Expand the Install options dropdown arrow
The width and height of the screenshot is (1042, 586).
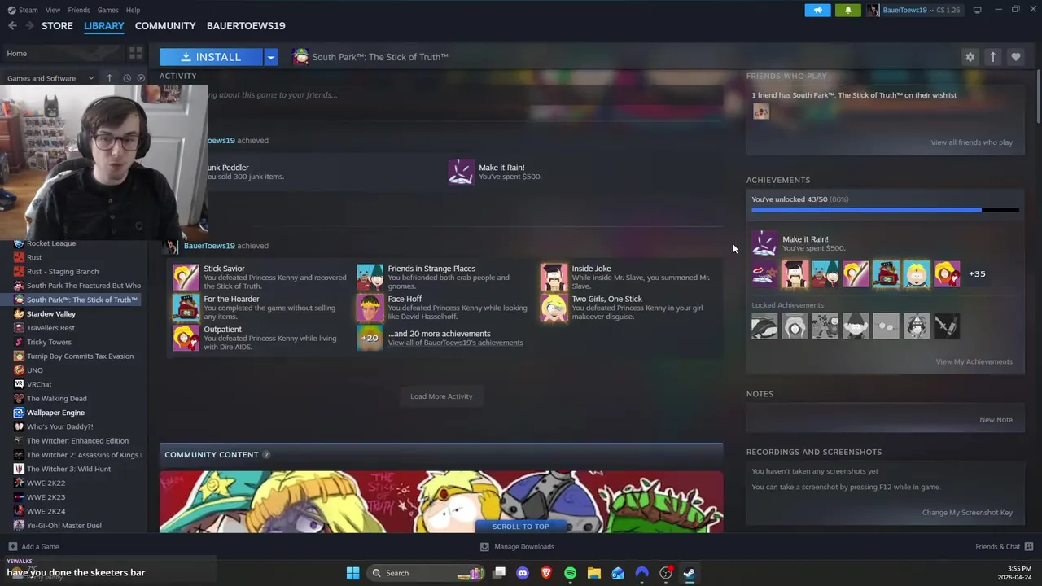pos(270,57)
